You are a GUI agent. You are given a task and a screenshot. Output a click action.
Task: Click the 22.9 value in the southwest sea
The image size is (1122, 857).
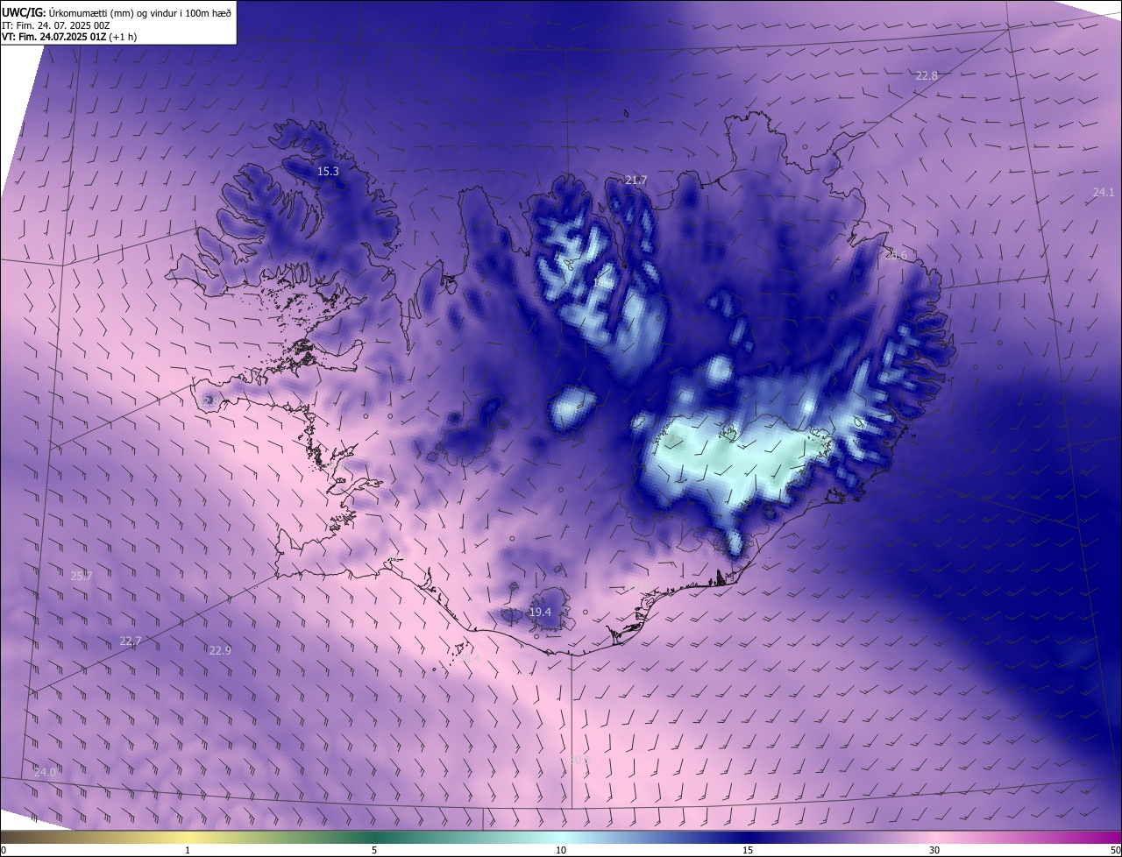coord(220,650)
